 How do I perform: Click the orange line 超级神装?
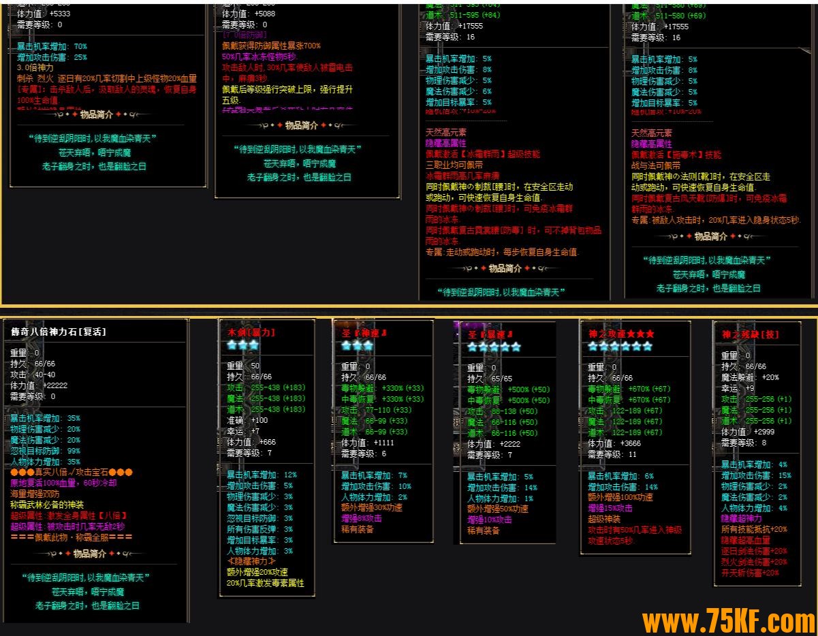click(605, 519)
